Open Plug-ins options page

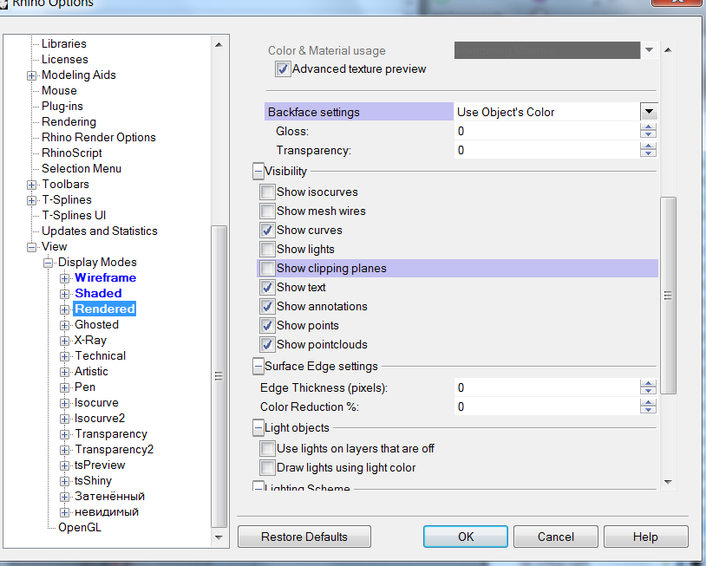tap(62, 107)
